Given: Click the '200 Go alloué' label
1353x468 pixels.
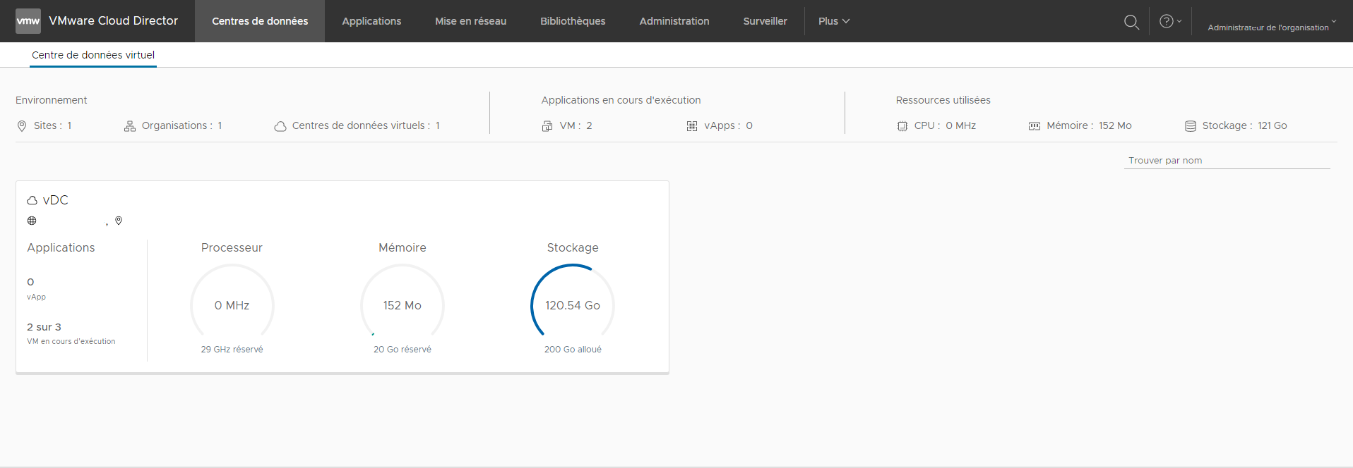Looking at the screenshot, I should (x=573, y=350).
